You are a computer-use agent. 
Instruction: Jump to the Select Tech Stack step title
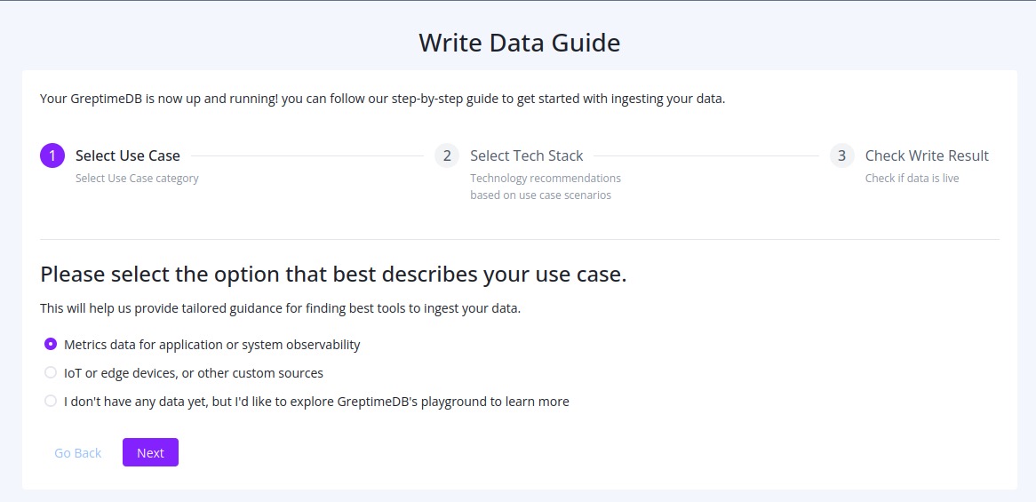pyautogui.click(x=526, y=155)
